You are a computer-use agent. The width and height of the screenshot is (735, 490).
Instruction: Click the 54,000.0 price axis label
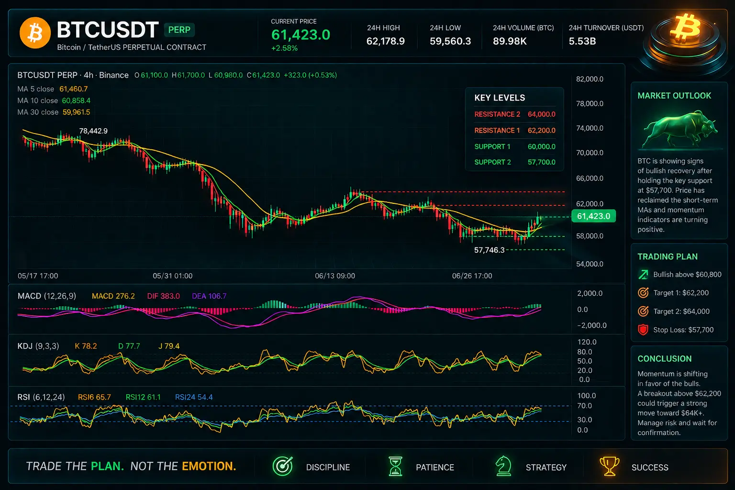pos(590,264)
